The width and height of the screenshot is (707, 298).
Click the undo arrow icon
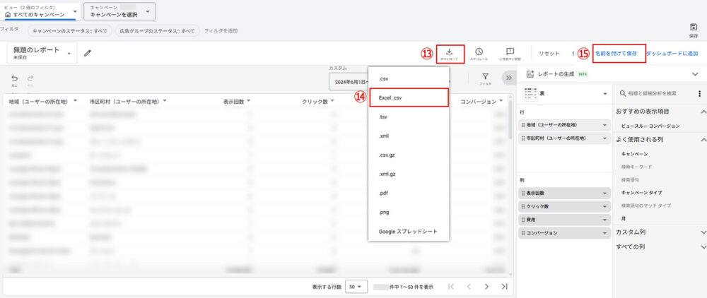[14, 79]
